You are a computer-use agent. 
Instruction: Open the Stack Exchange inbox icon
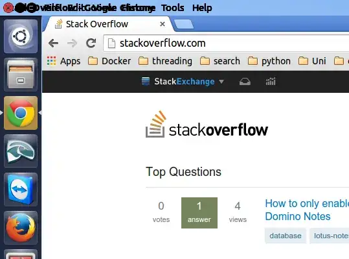[245, 82]
